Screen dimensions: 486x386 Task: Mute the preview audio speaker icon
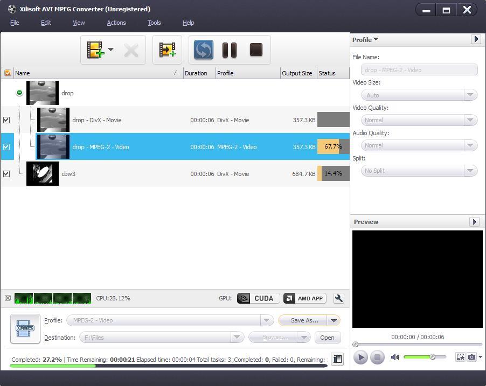395,356
